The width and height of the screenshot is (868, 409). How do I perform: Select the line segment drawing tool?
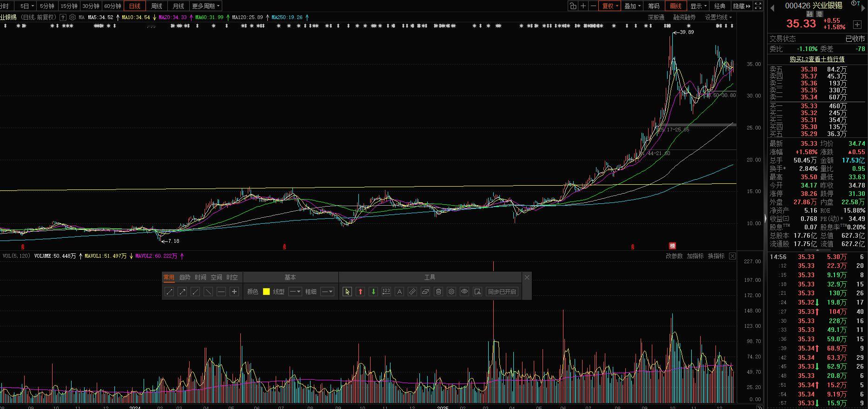[x=169, y=292]
